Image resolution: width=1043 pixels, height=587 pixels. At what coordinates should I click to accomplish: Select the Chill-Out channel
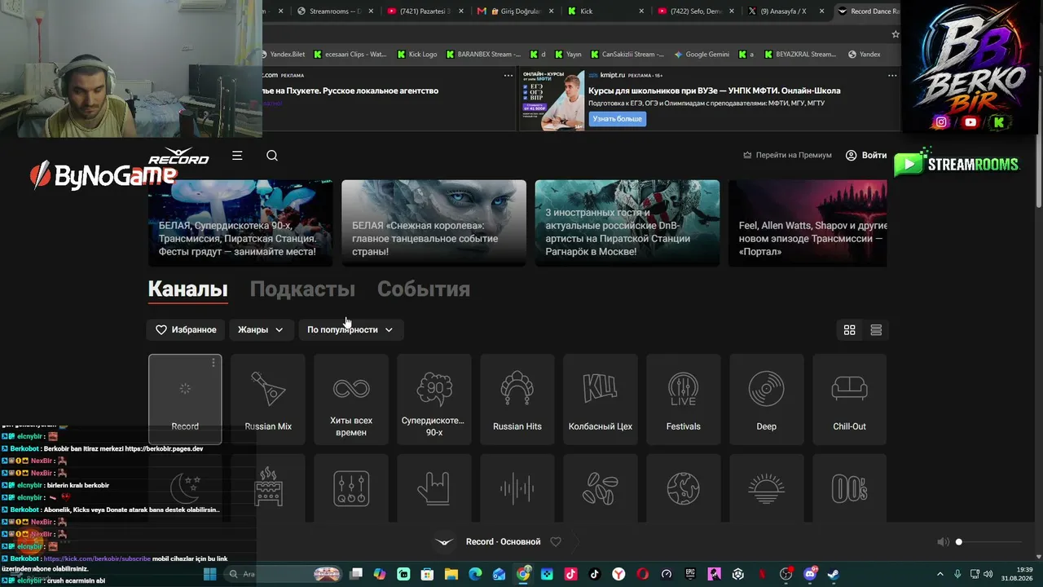850,399
